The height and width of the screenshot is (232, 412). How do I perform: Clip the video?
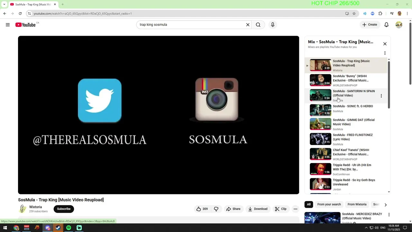pos(281,209)
